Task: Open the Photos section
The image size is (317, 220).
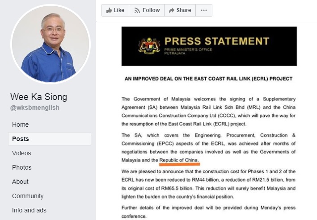Action: [x=21, y=167]
